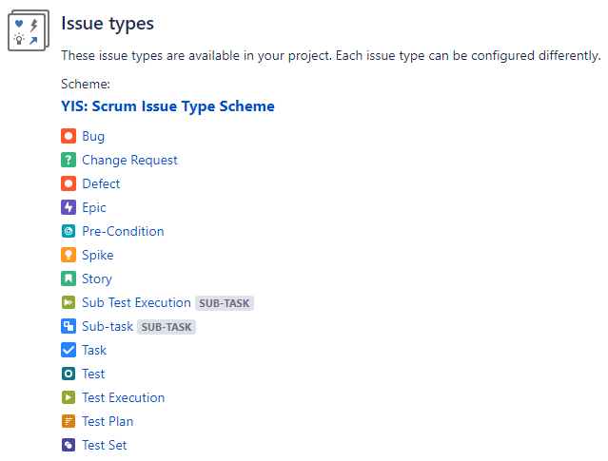Open the Defect issue type

pos(101,183)
